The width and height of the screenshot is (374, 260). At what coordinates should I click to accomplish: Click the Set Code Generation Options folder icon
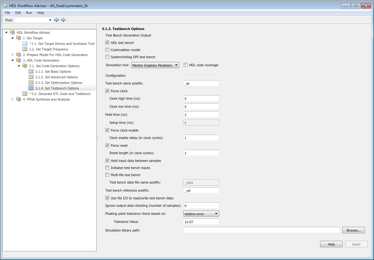pyautogui.click(x=25, y=66)
